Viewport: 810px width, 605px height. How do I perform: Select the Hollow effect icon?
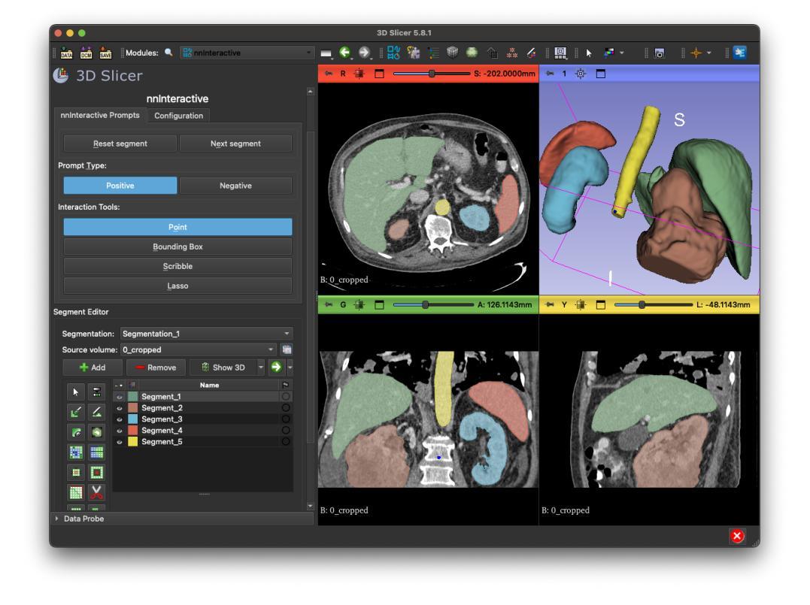point(96,472)
